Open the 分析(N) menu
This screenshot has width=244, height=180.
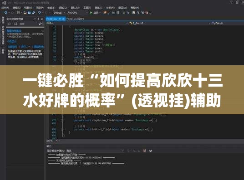pos(110,8)
